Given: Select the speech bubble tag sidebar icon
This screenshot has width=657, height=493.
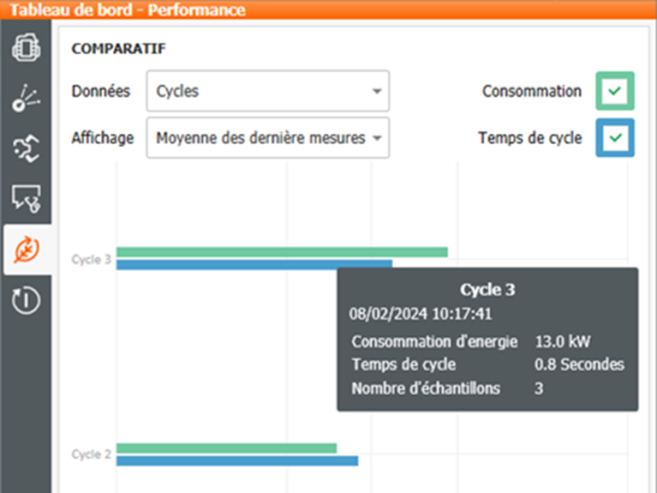Looking at the screenshot, I should click(26, 199).
